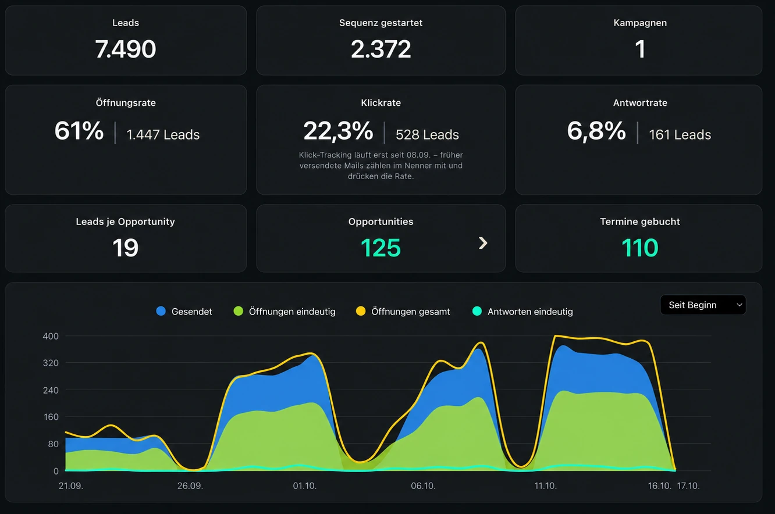
Task: Click the 320 y-axis label
Action: point(51,363)
